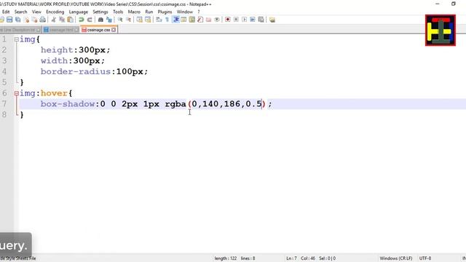Image resolution: width=466 pixels, height=262 pixels.
Task: Select the cssimage.css tab
Action: (98, 30)
